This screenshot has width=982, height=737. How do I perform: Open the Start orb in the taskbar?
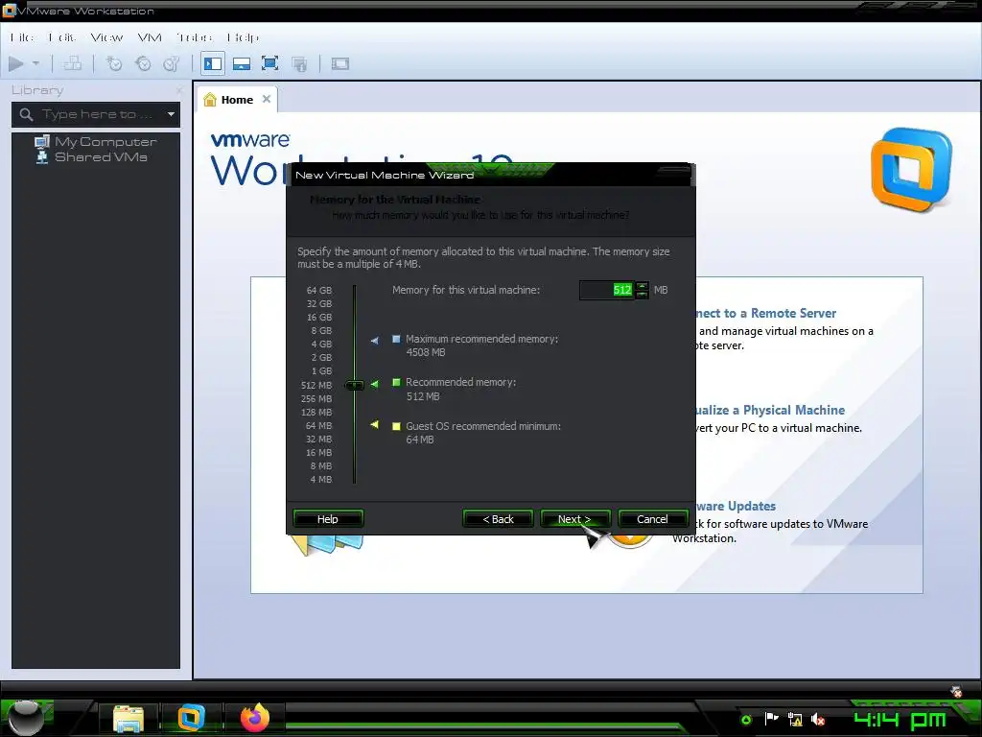coord(25,718)
